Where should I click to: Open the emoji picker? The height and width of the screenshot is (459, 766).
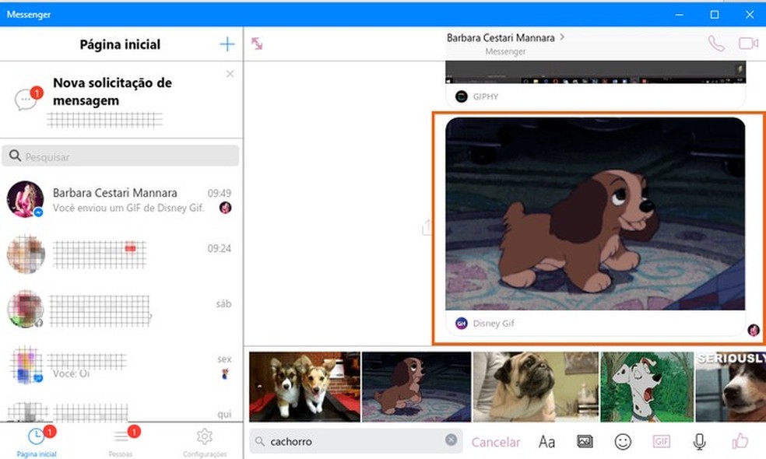tap(623, 441)
